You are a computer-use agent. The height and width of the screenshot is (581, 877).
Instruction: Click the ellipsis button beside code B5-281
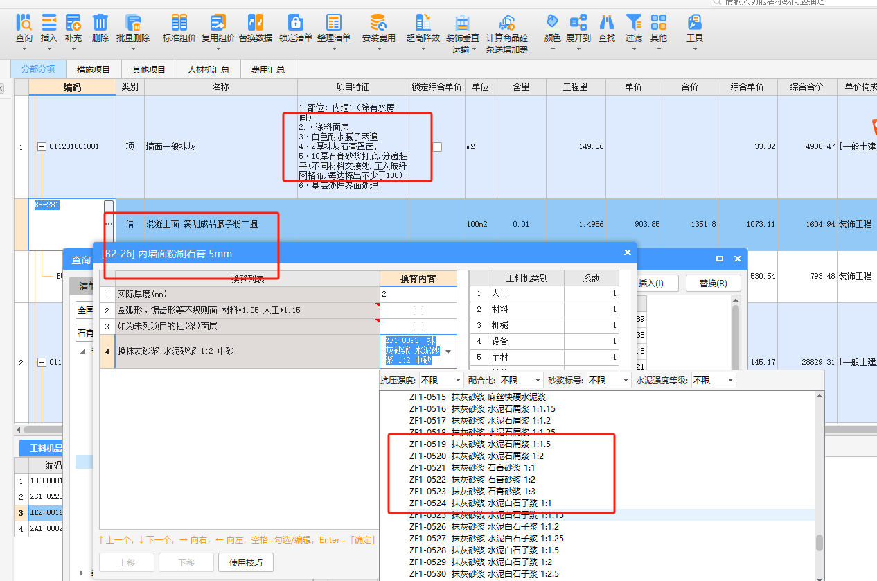point(109,225)
